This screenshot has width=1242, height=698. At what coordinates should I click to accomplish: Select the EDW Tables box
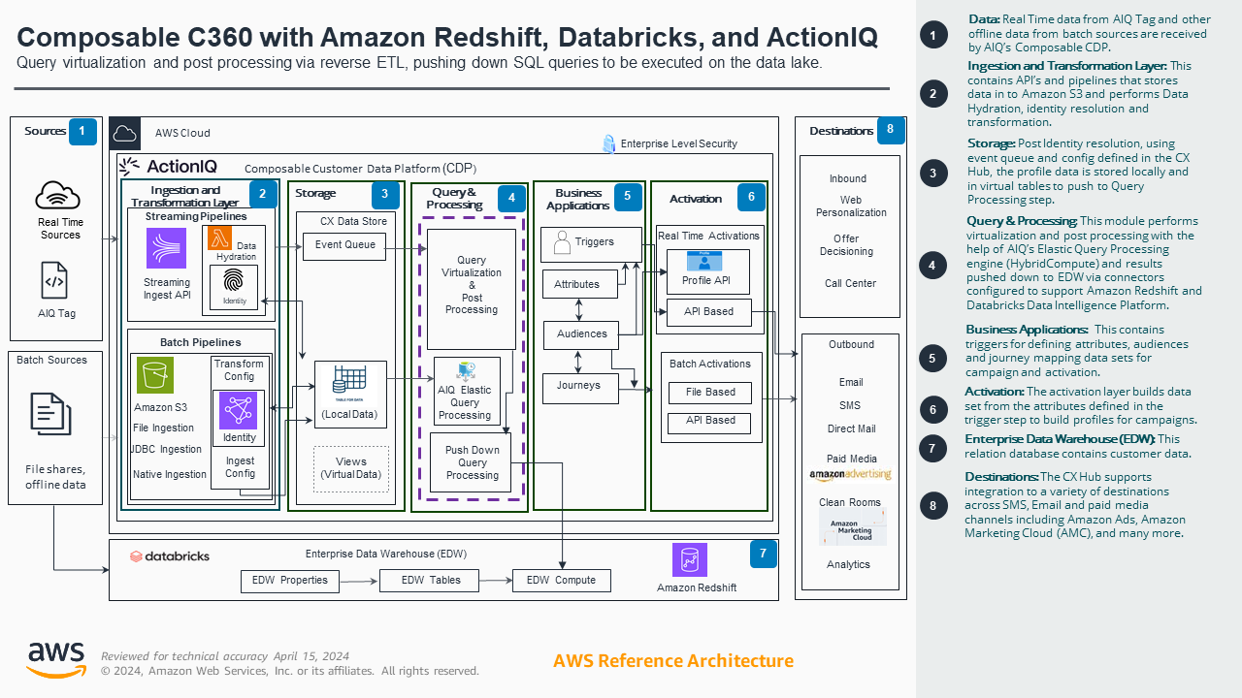tap(431, 581)
